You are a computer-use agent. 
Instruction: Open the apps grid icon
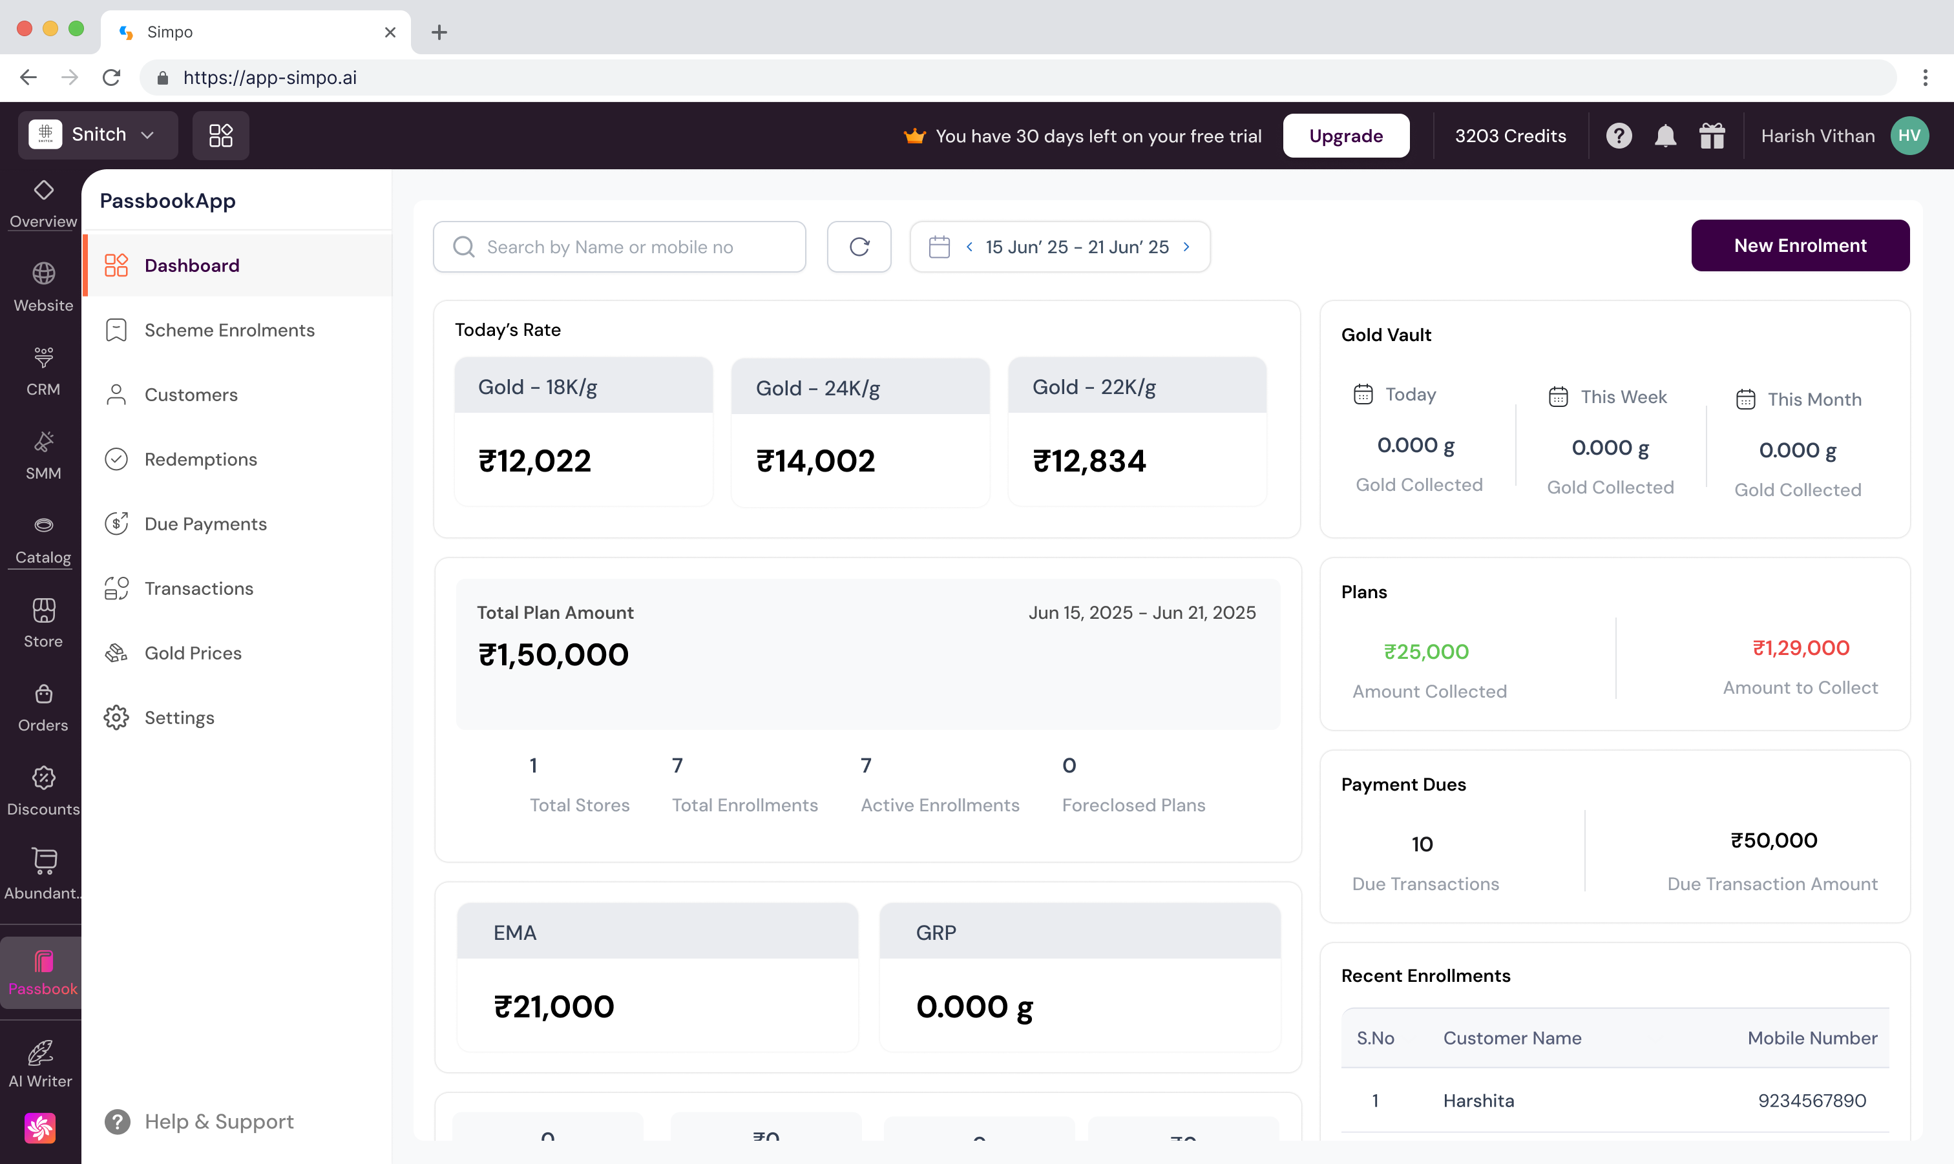click(220, 136)
